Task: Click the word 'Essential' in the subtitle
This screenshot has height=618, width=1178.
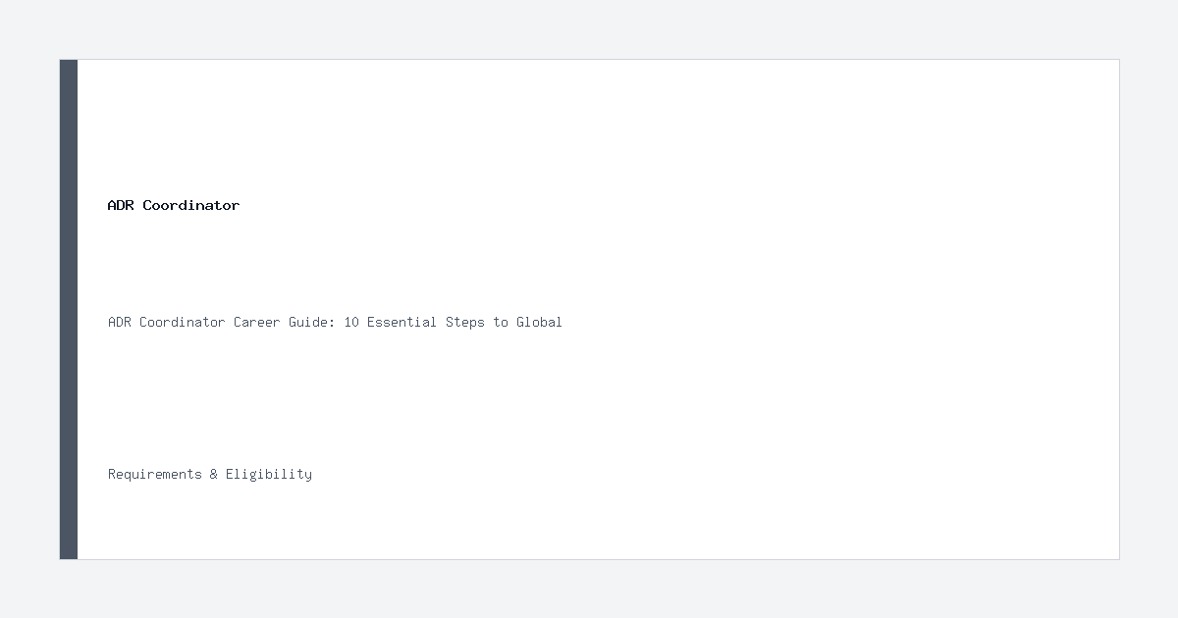Action: click(x=402, y=322)
